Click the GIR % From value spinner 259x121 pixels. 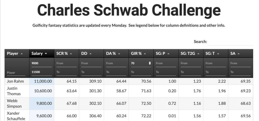click(150, 63)
